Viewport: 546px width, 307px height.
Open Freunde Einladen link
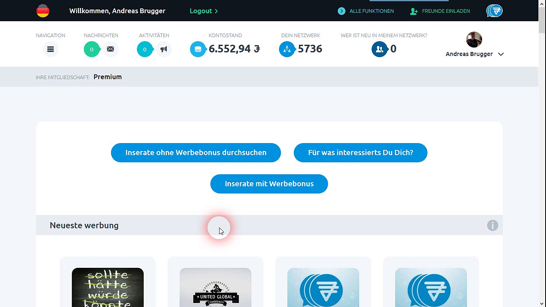click(x=440, y=11)
